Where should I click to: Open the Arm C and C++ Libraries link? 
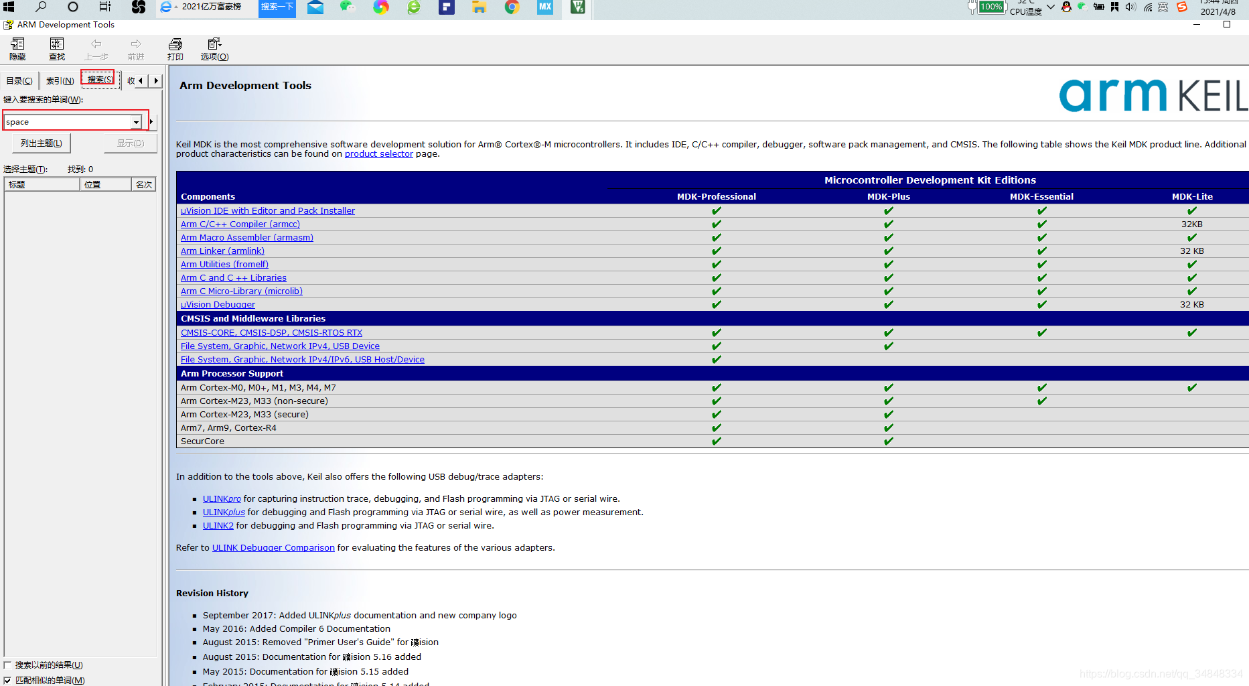tap(234, 277)
